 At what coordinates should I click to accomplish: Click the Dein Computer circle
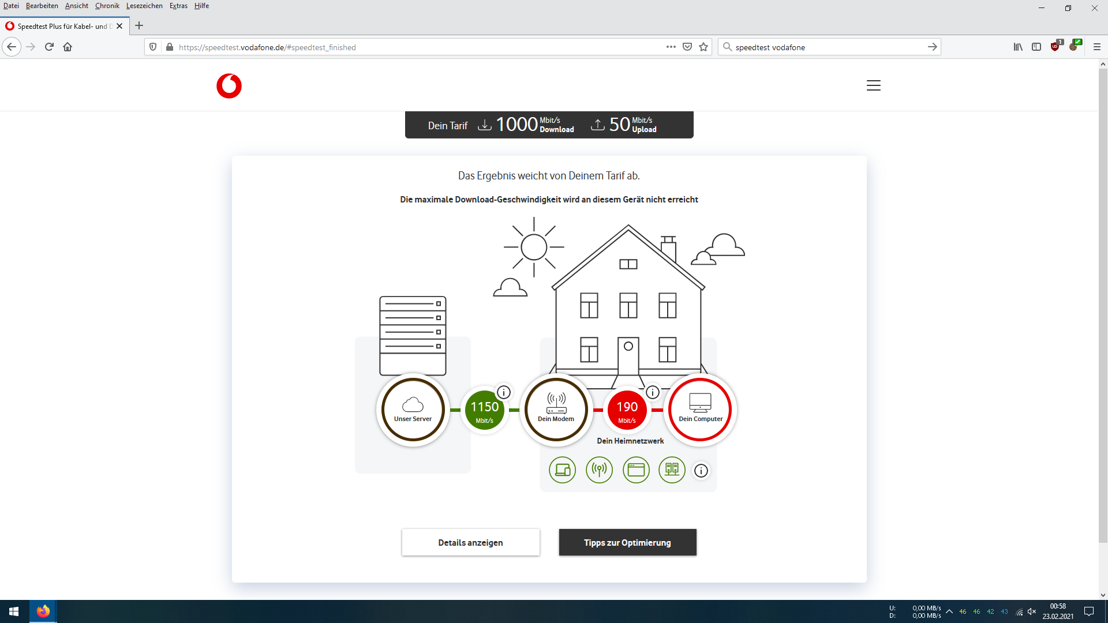(x=700, y=410)
